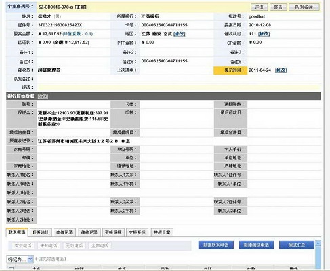
Task: Edit 提示时间 via its 修改 link
Action: (281, 70)
